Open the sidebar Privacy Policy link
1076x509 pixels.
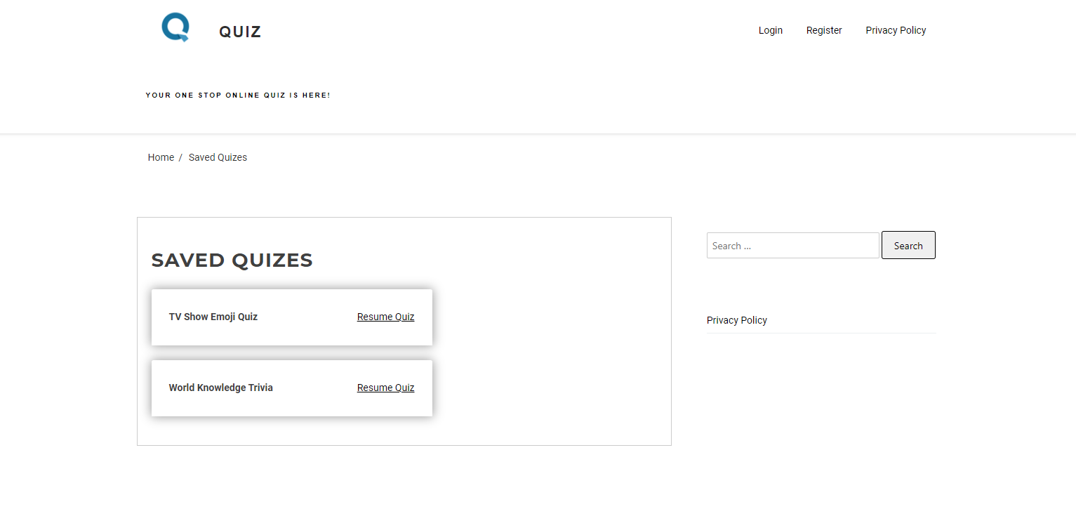[x=736, y=320]
